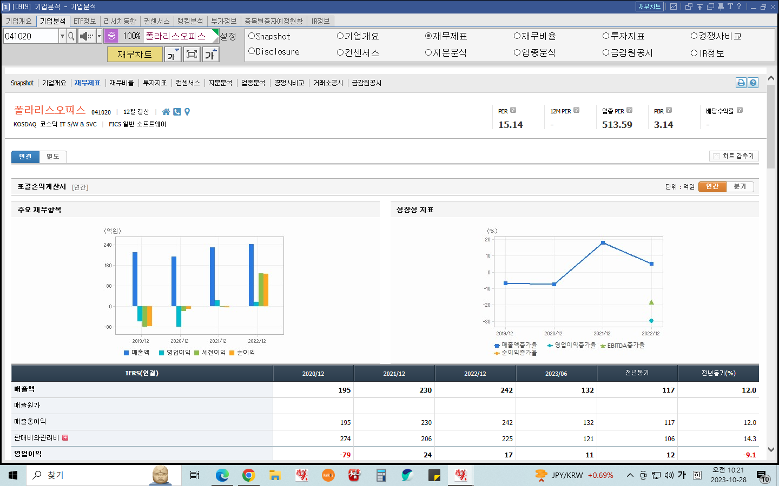Image resolution: width=779 pixels, height=486 pixels.
Task: Expand the 판매비와관리비 row details
Action: (65, 438)
